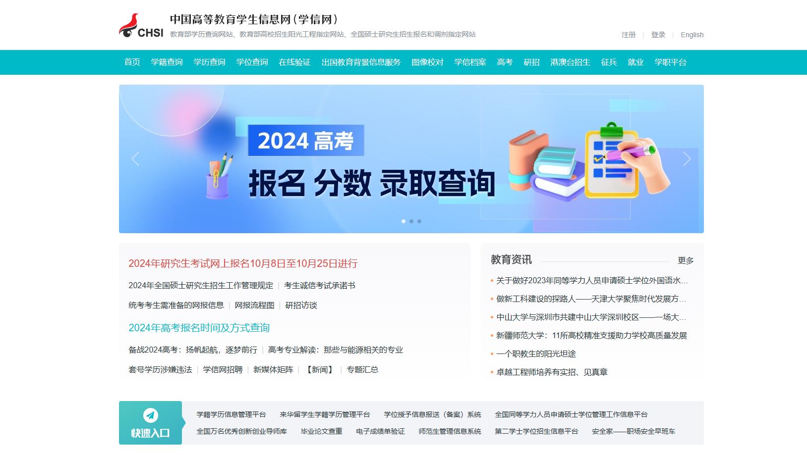Click the paper plane quick access icon
Image resolution: width=807 pixels, height=455 pixels.
point(150,415)
